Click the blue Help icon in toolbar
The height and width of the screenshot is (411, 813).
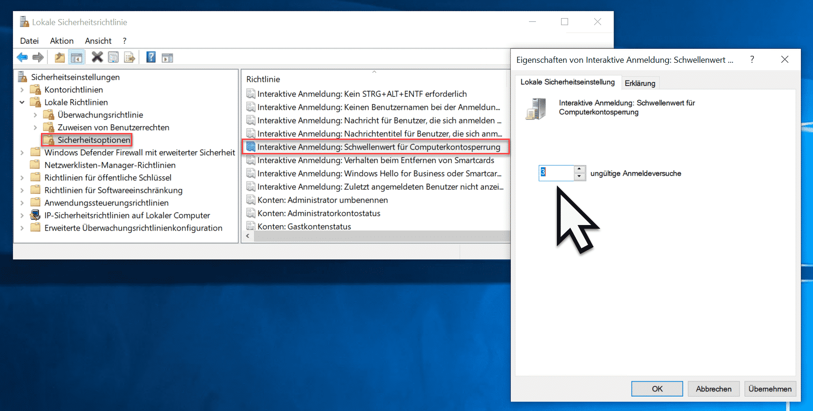click(151, 57)
